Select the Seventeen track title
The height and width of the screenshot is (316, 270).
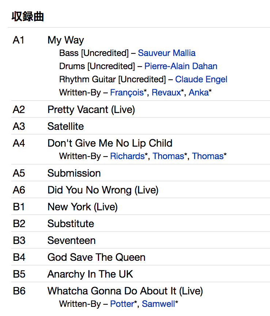(x=72, y=240)
